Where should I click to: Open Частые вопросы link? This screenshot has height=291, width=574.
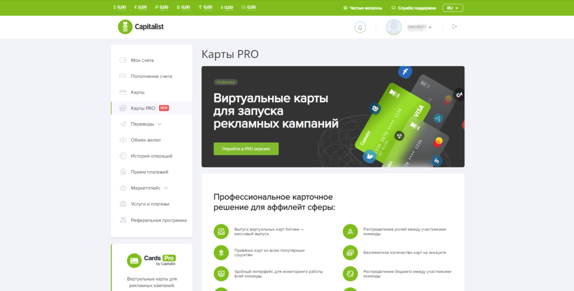[x=363, y=8]
